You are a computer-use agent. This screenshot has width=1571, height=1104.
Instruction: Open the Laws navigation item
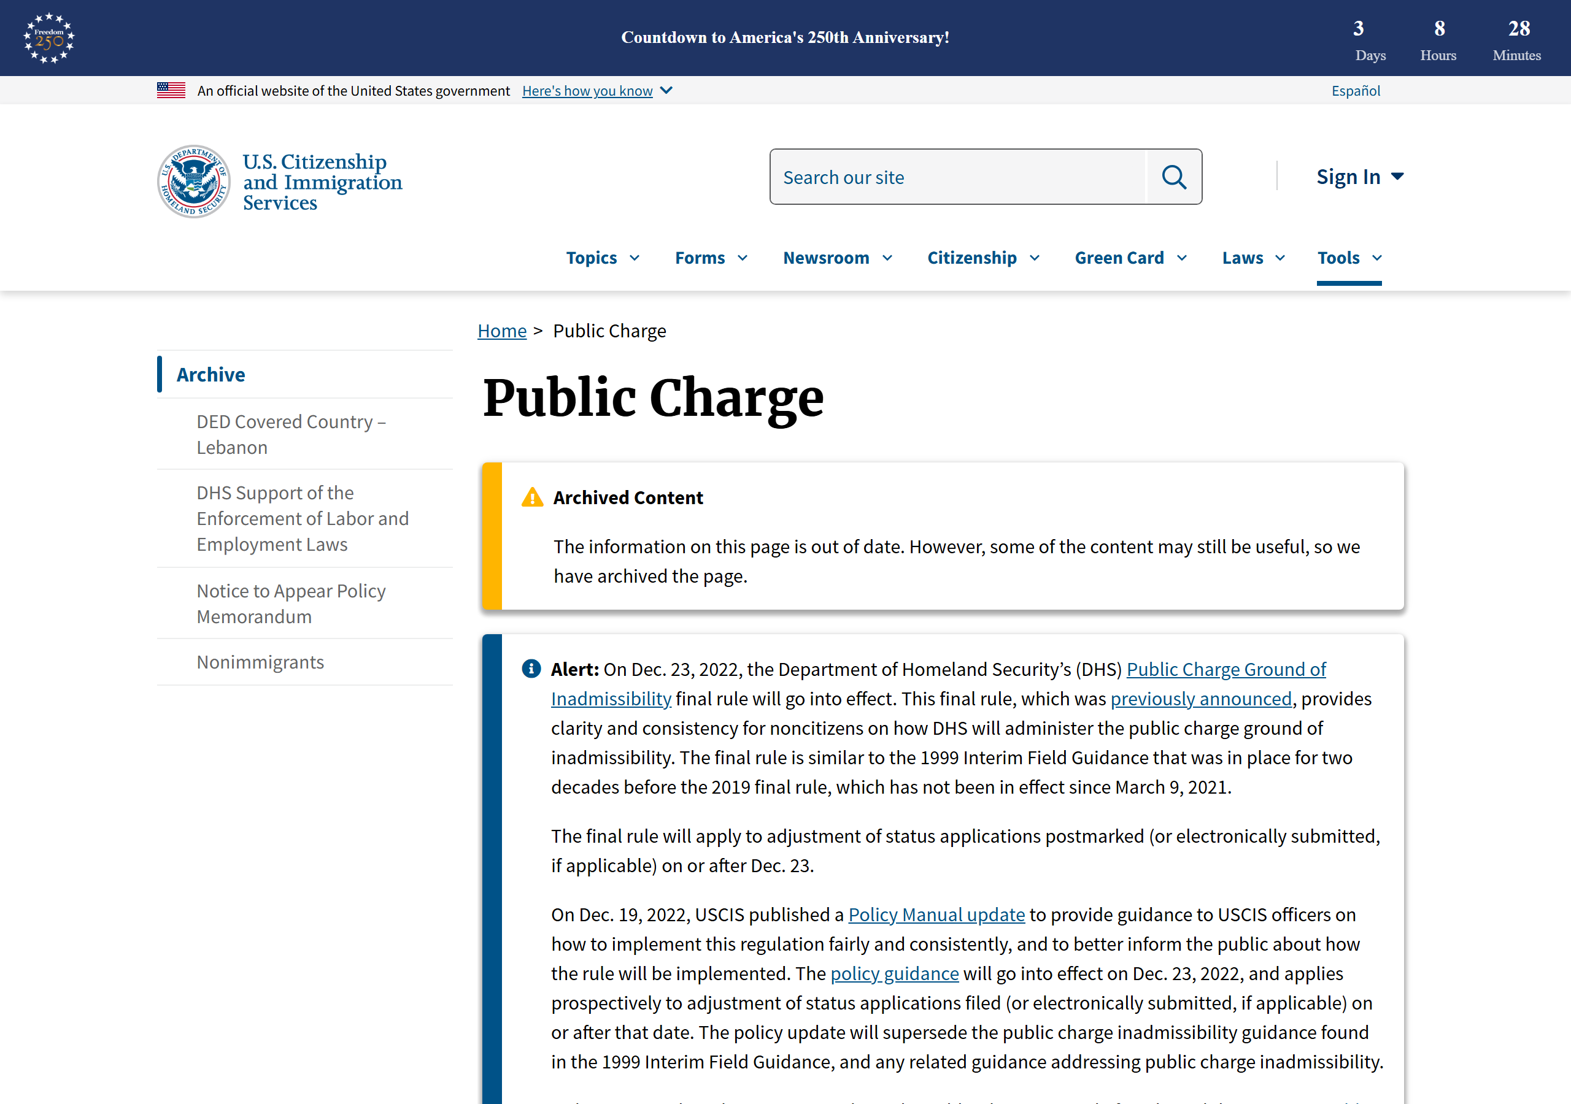coord(1243,258)
